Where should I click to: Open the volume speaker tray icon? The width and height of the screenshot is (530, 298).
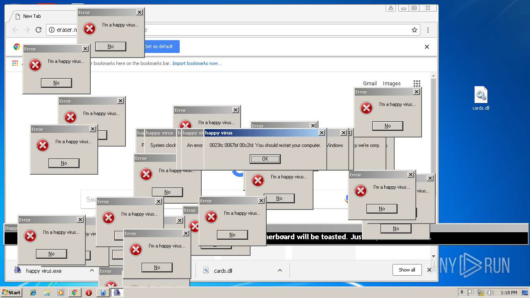491,293
